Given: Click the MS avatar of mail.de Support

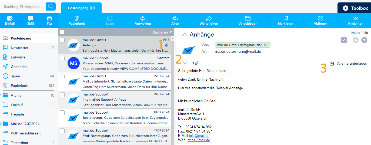Looking at the screenshot, I should point(73,63).
